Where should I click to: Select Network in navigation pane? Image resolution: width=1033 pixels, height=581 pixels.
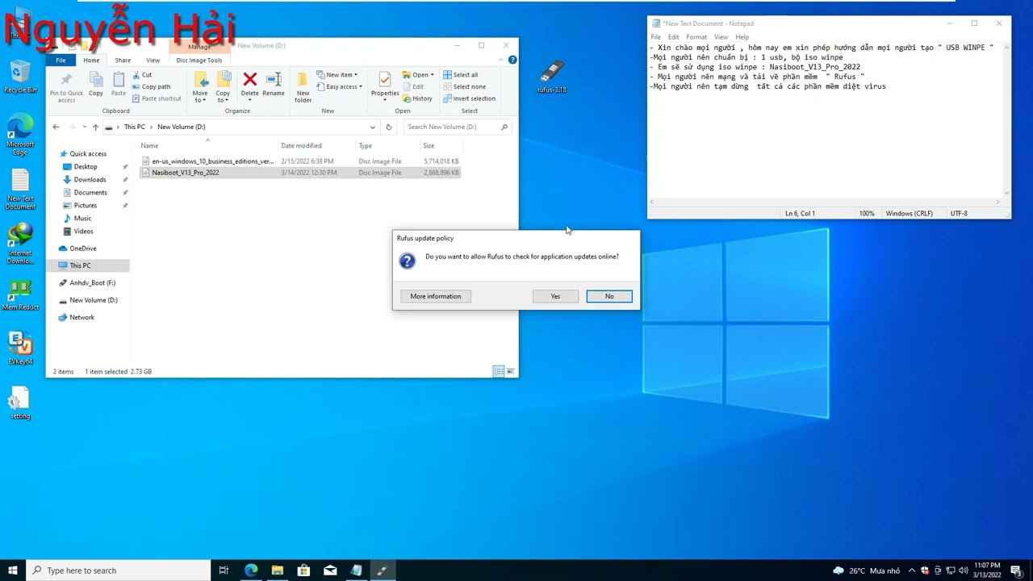click(x=82, y=317)
